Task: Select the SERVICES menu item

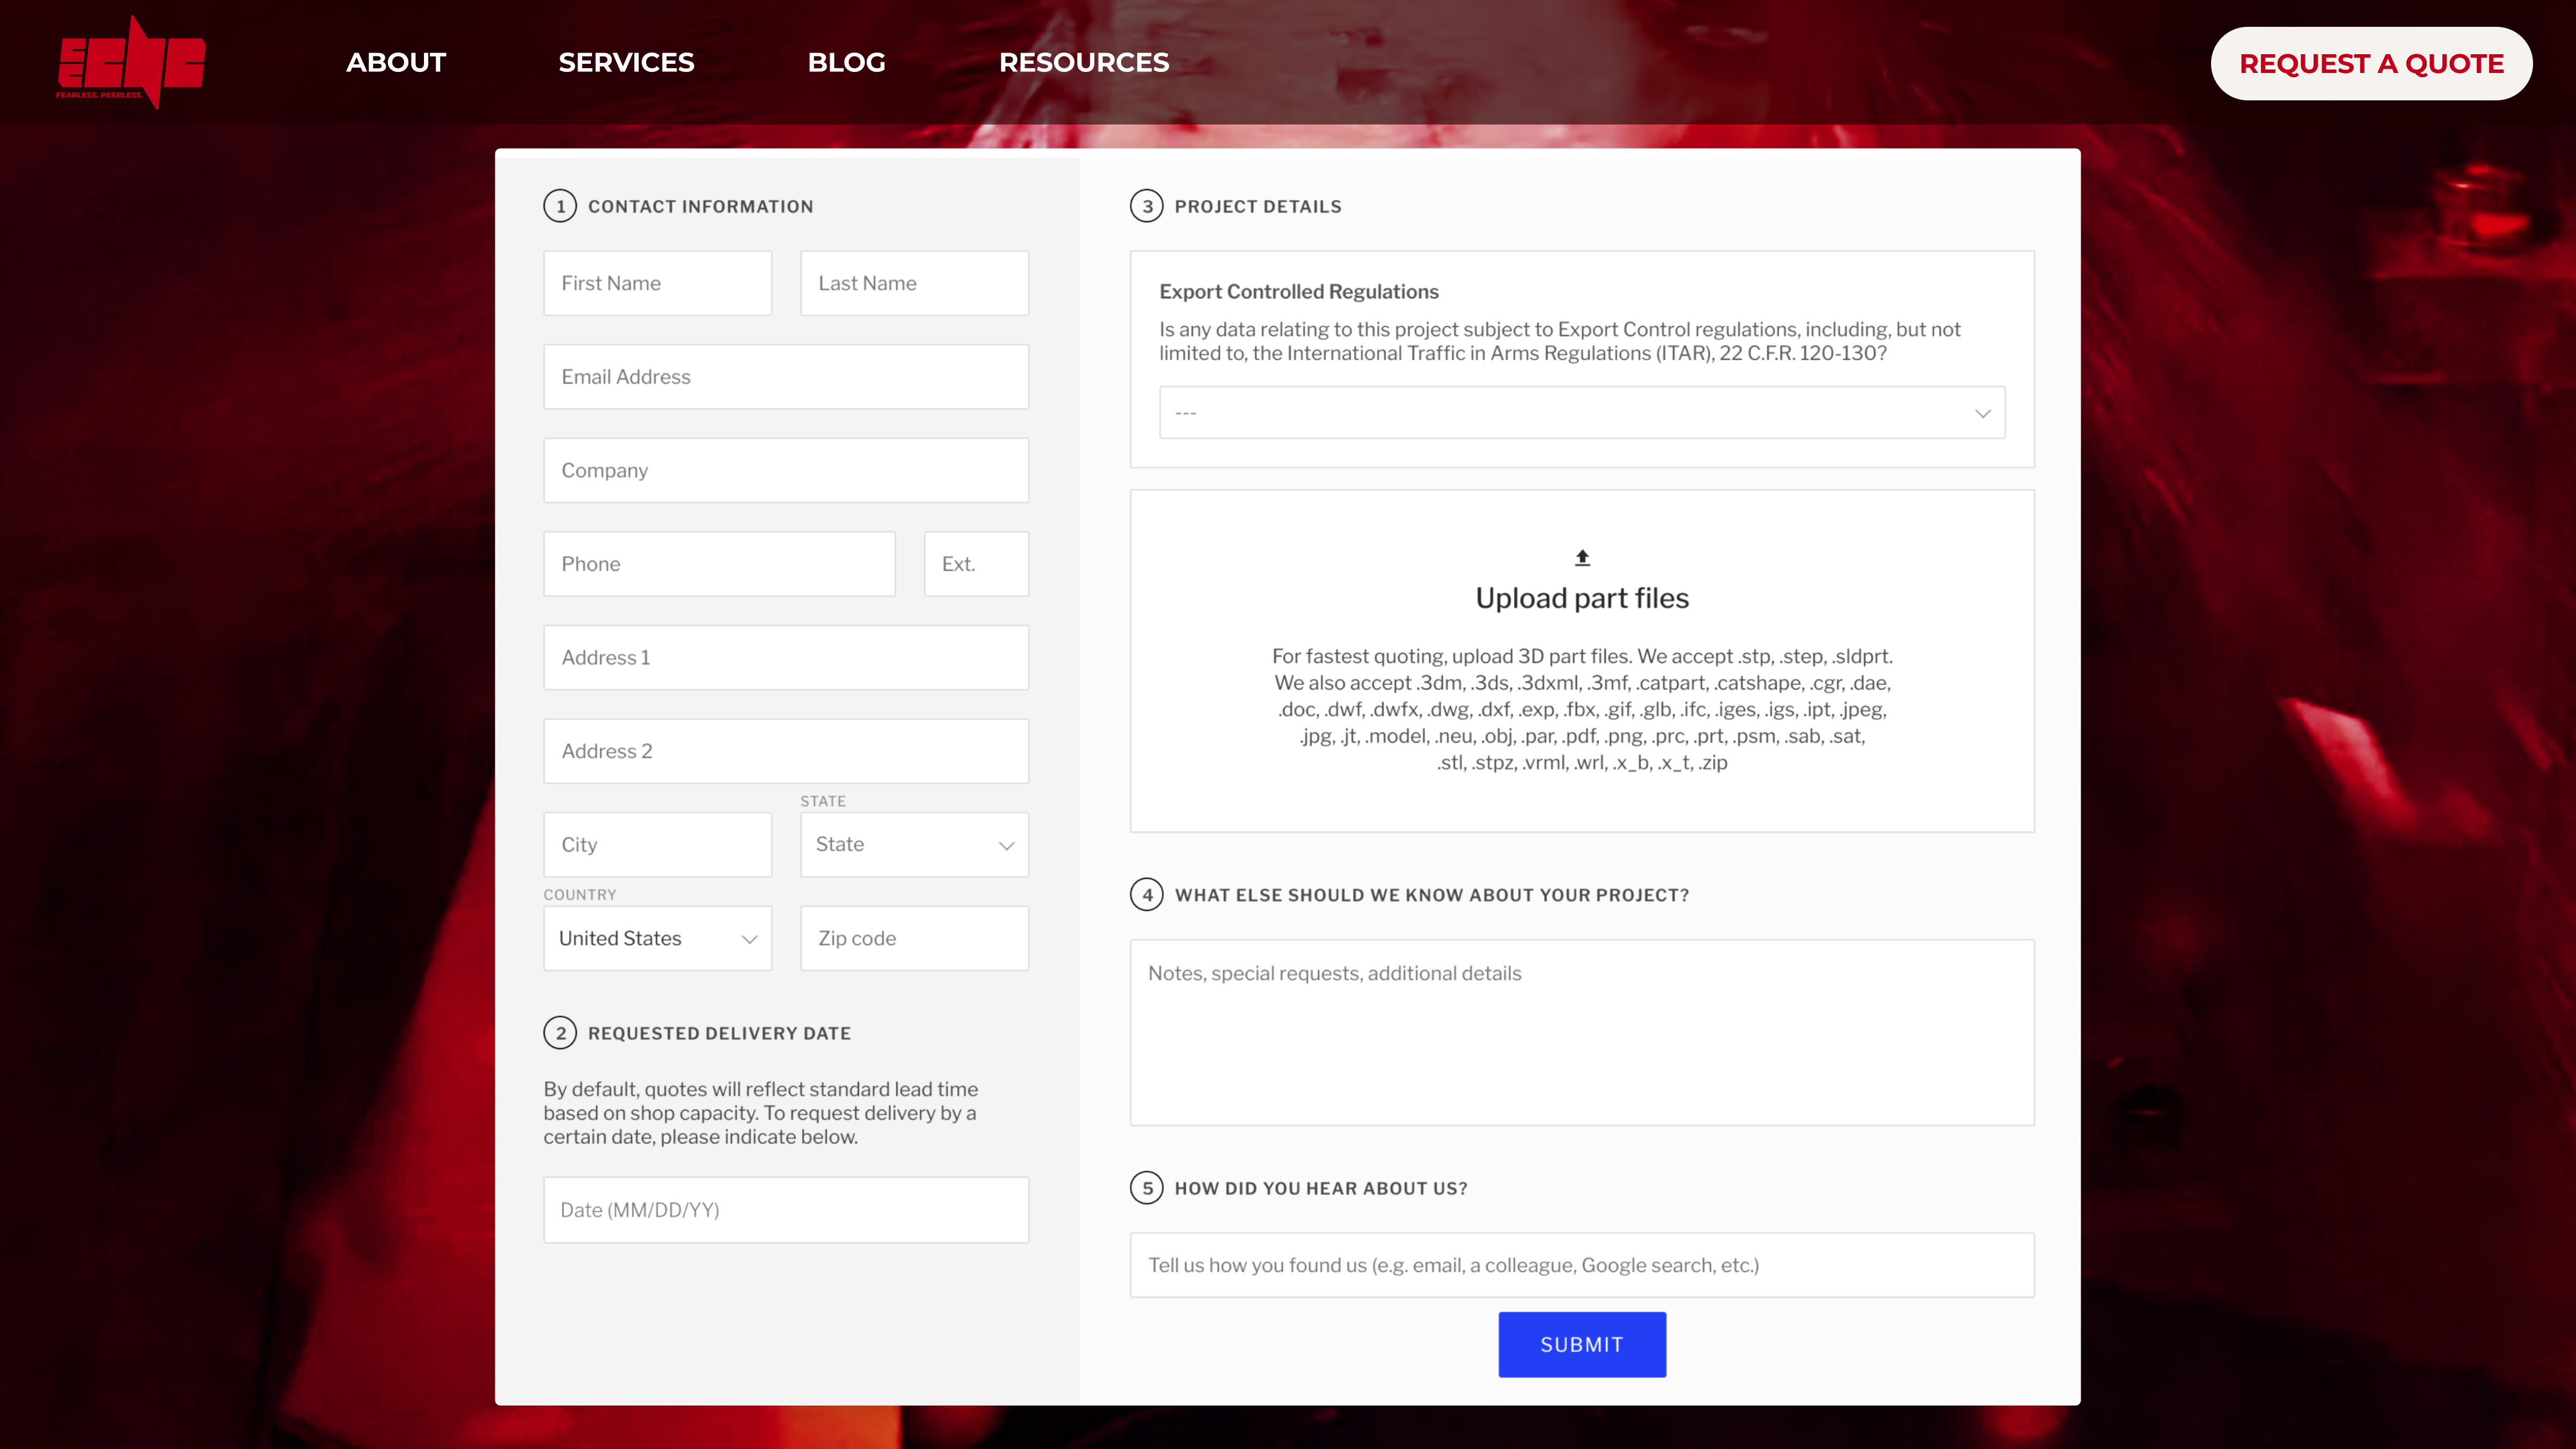Action: (626, 62)
